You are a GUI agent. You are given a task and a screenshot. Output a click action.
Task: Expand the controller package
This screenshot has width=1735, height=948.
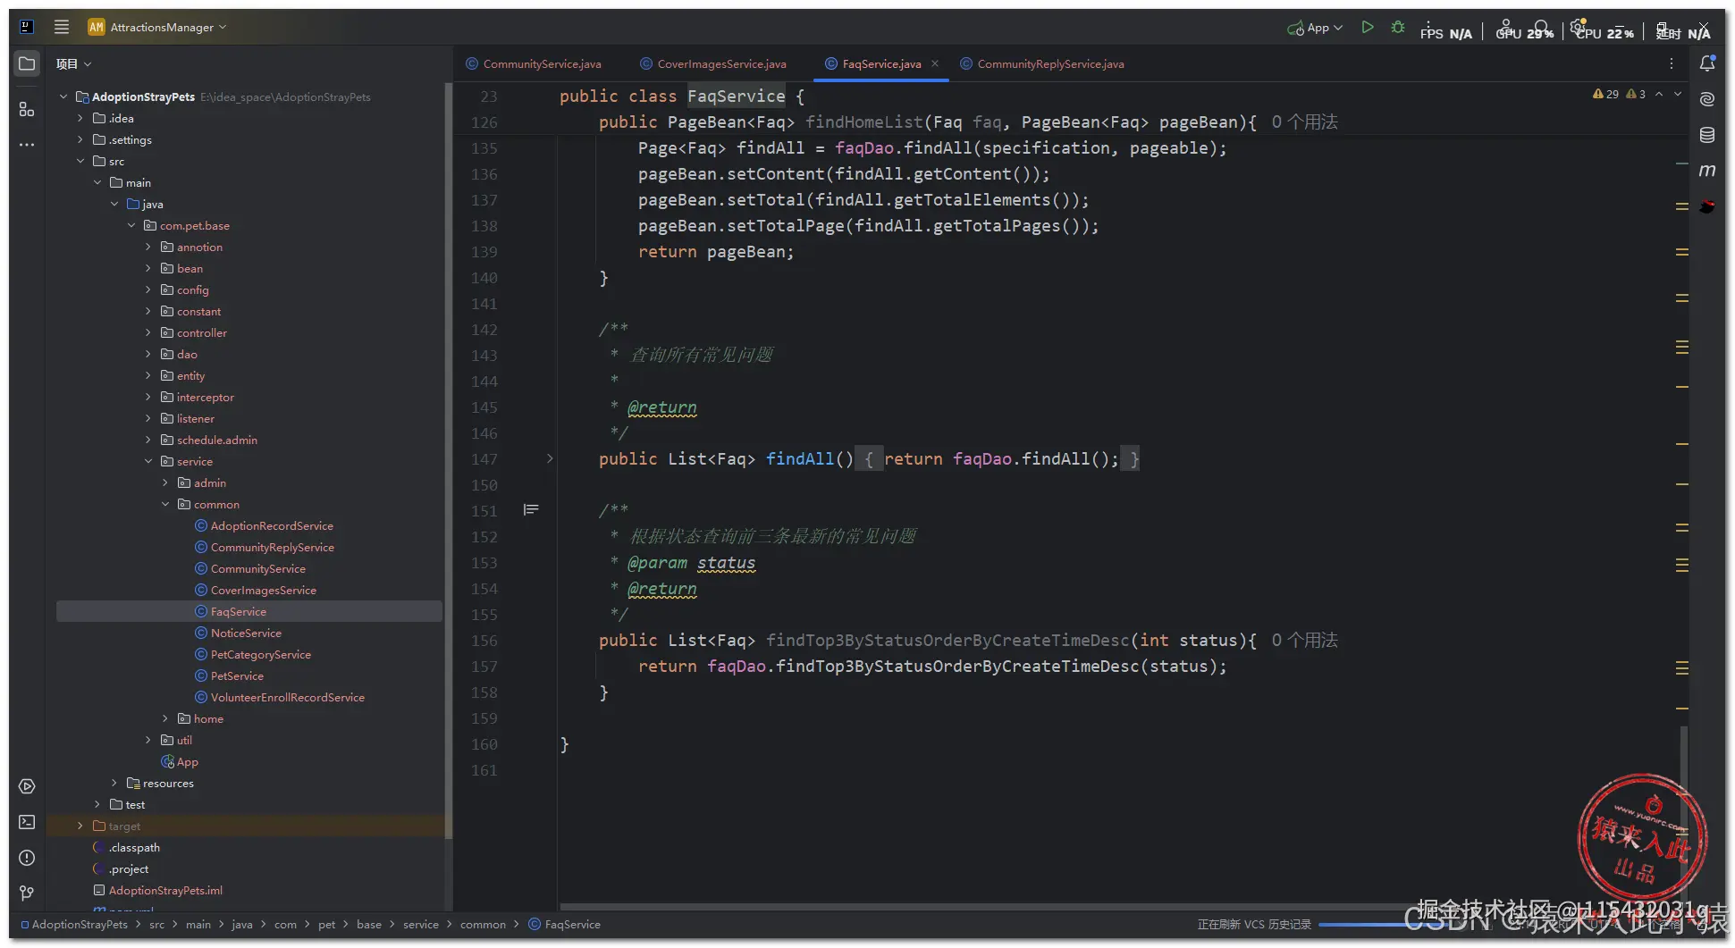tap(148, 332)
